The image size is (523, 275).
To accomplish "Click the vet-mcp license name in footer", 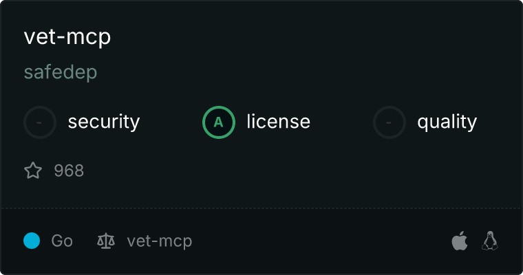I will 160,241.
